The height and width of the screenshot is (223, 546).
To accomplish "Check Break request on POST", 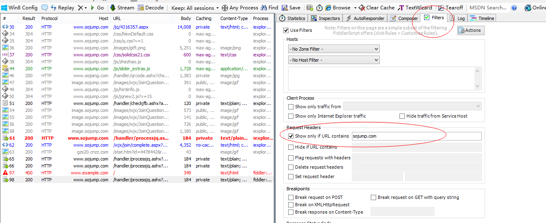I will click(x=291, y=197).
